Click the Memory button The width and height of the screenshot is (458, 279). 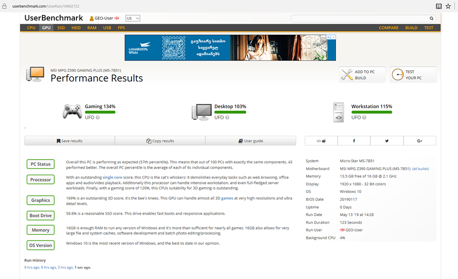click(x=41, y=230)
